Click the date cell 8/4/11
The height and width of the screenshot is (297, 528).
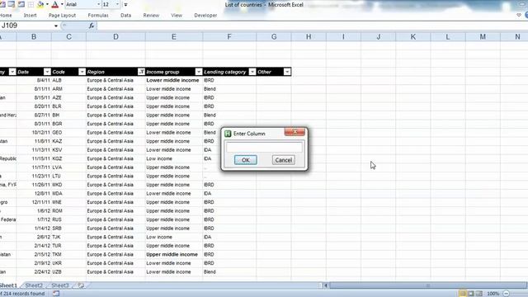click(x=34, y=80)
